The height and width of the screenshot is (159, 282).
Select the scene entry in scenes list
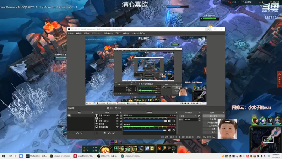81,116
